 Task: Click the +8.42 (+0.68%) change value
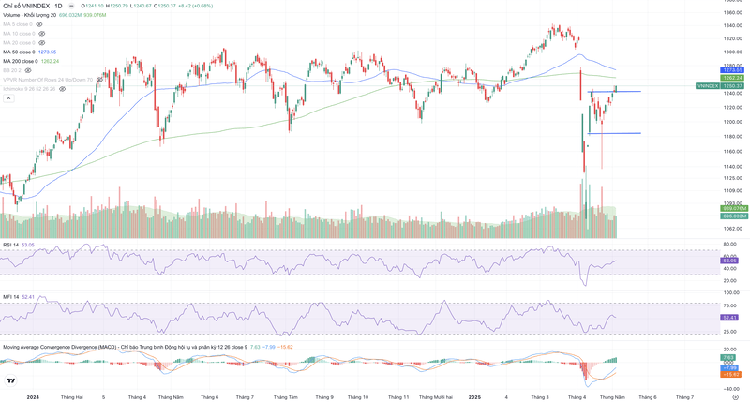195,6
